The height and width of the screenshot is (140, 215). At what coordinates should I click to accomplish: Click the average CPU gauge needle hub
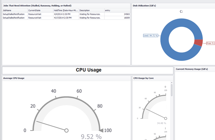coord(66,130)
